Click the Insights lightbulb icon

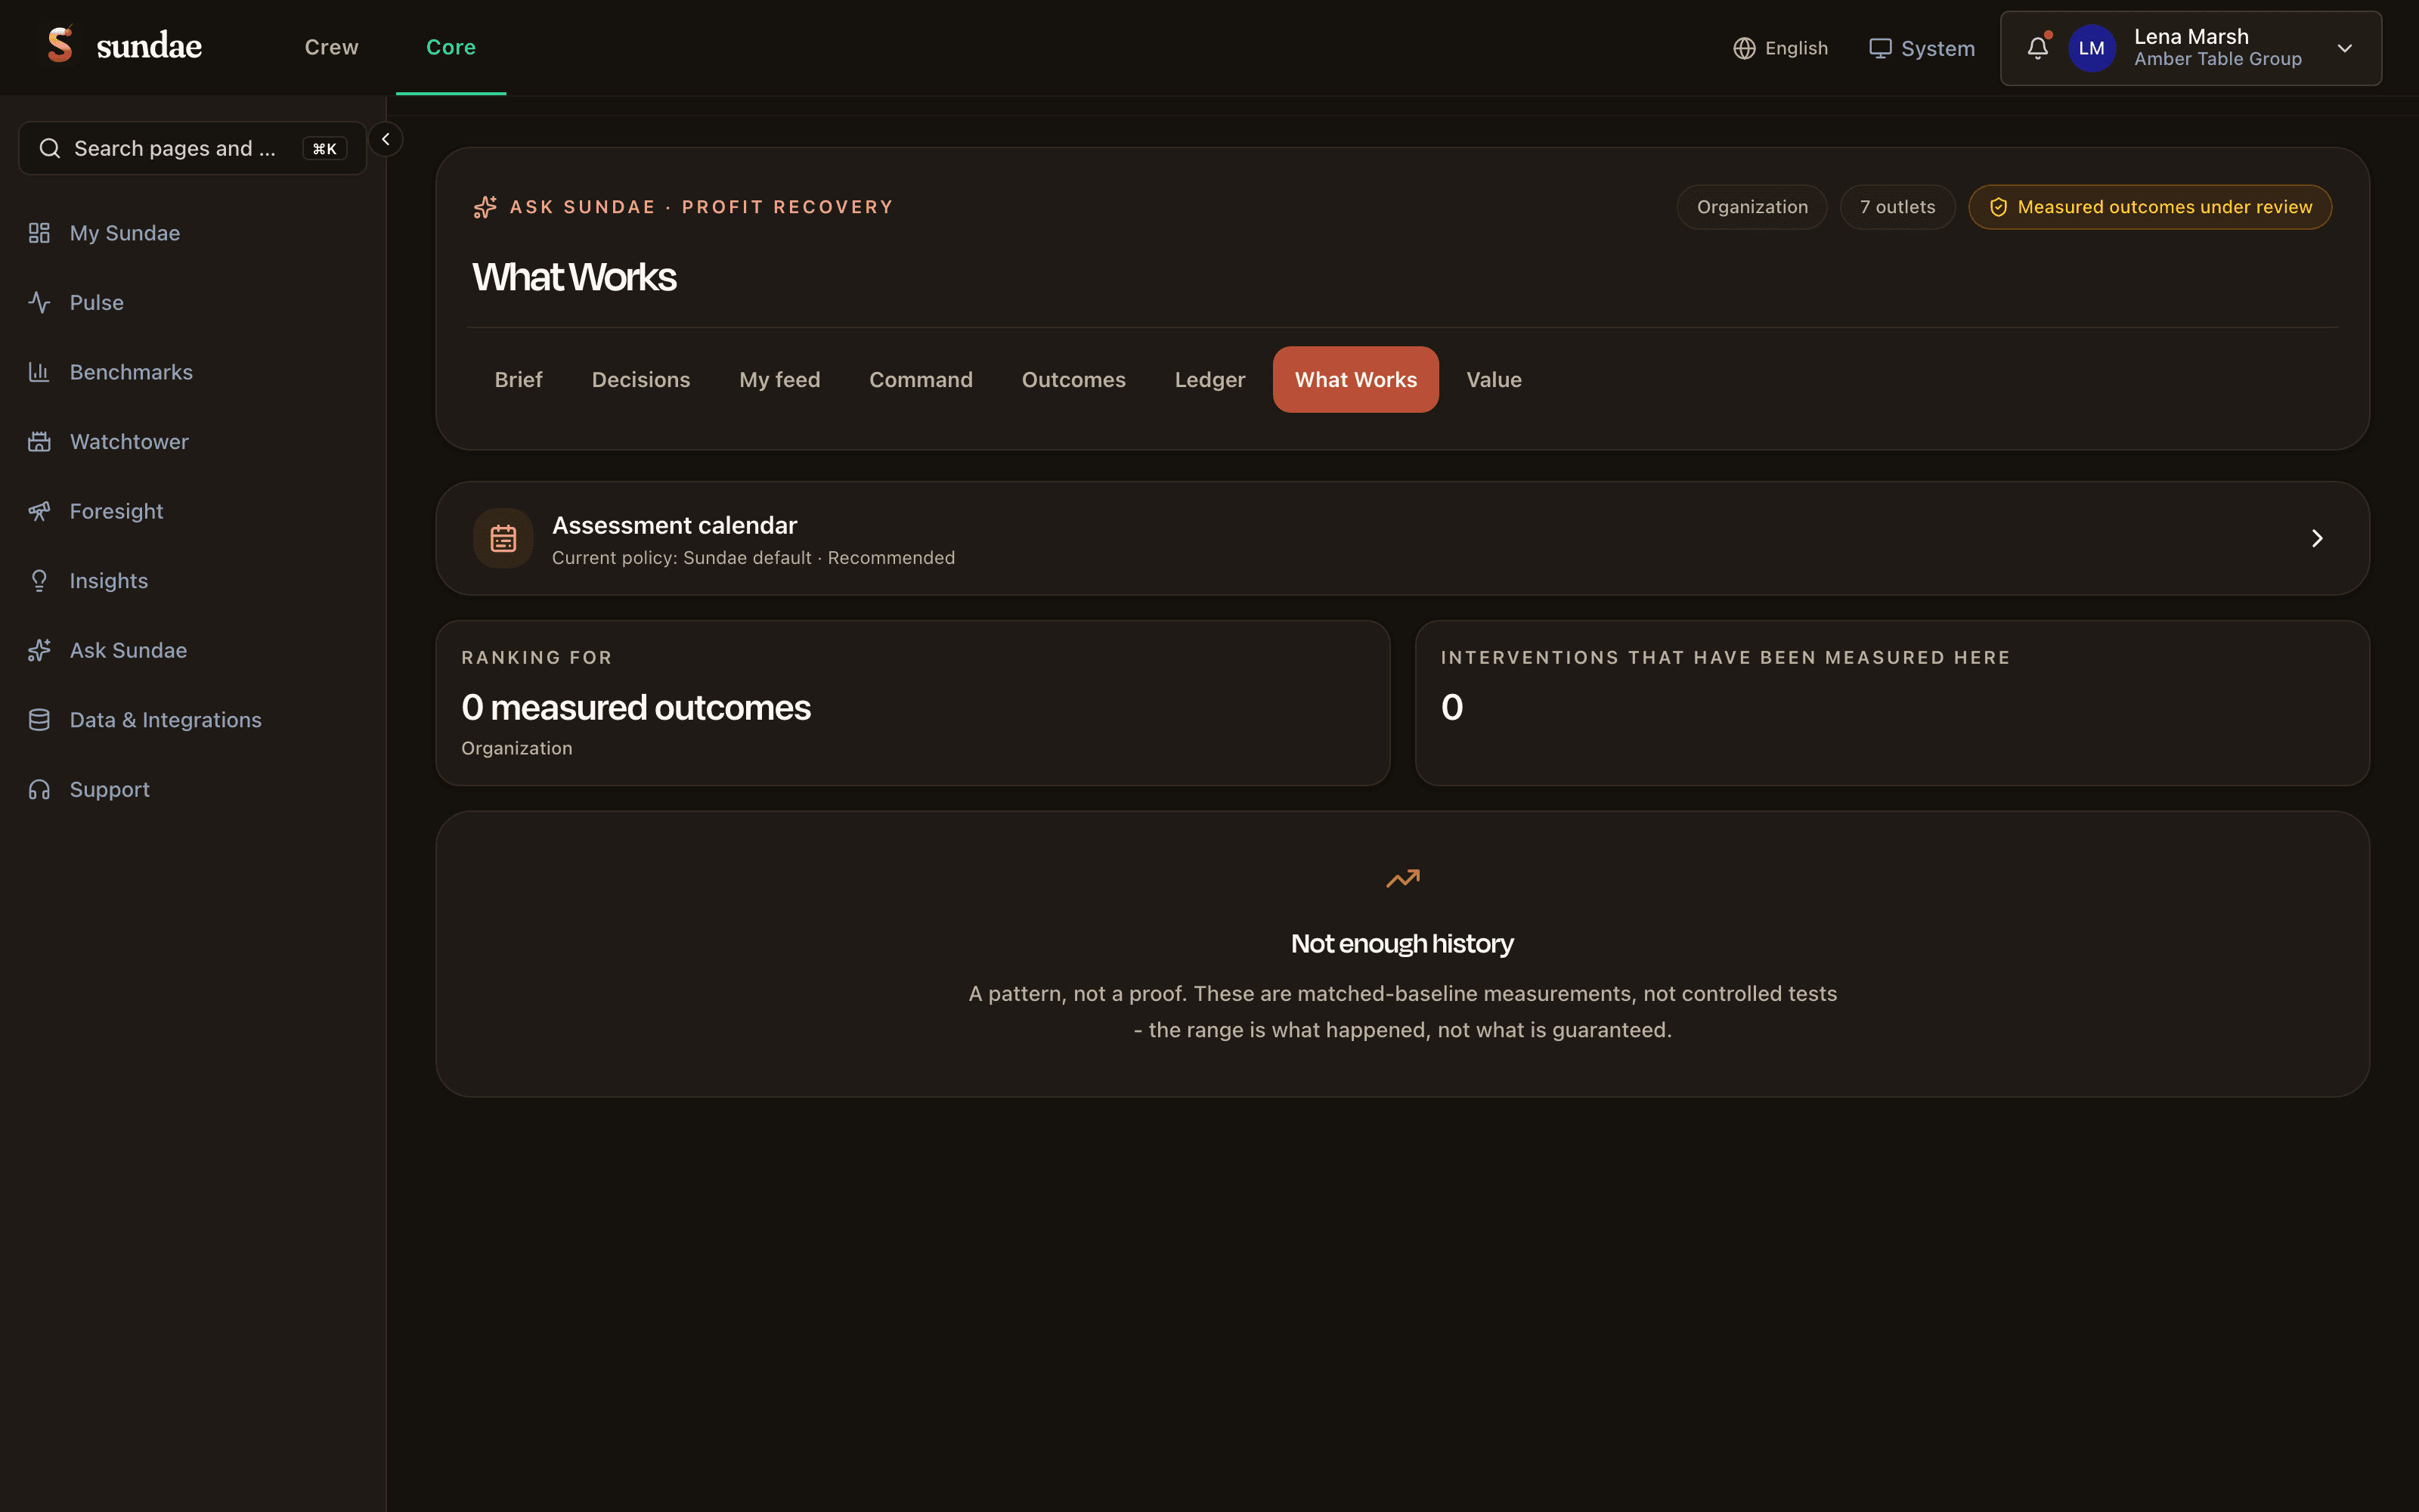[39, 580]
